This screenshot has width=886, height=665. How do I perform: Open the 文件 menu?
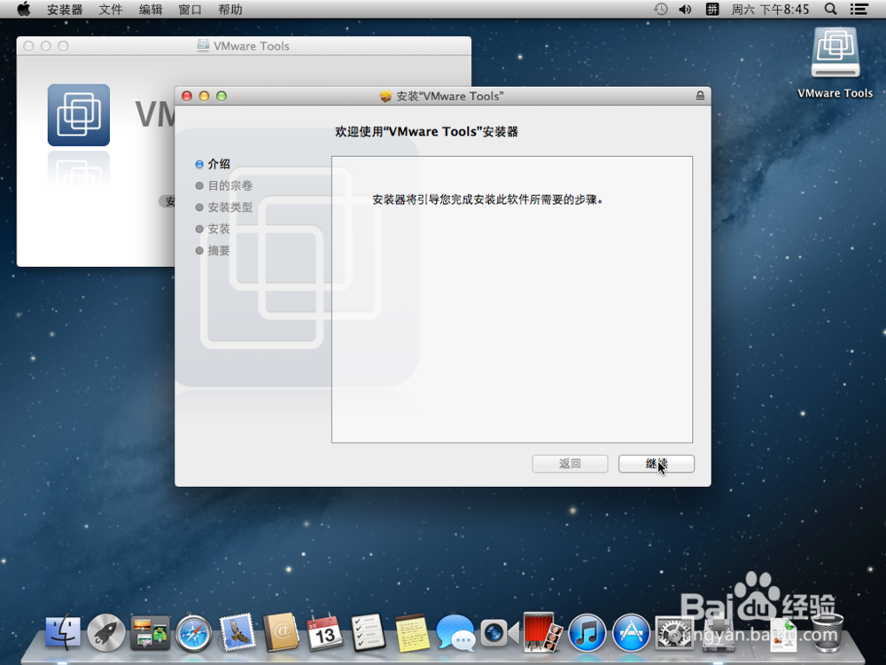[x=110, y=10]
